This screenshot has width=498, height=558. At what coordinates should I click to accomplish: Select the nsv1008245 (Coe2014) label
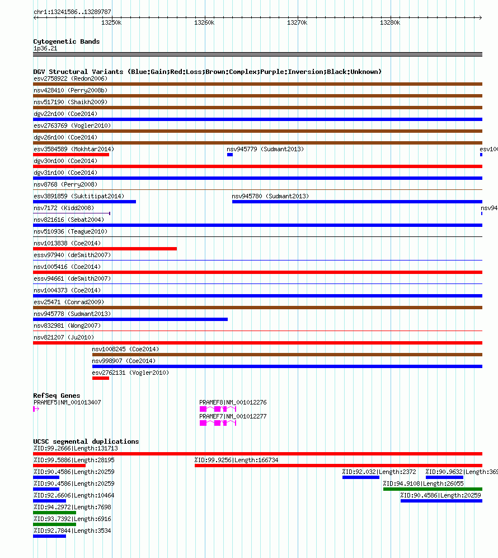(x=125, y=348)
